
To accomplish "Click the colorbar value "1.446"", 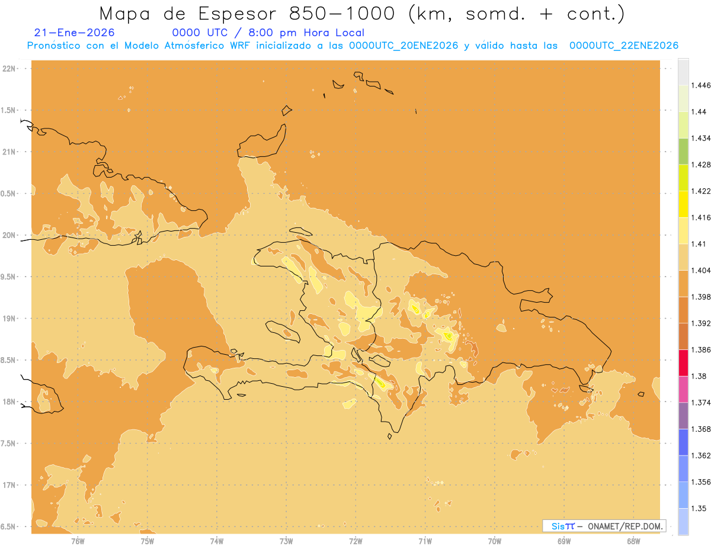I will coord(702,85).
